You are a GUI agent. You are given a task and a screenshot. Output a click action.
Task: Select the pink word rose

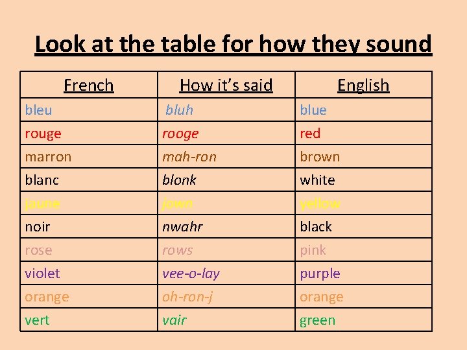(39, 250)
